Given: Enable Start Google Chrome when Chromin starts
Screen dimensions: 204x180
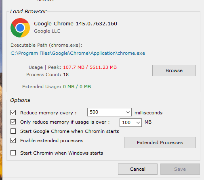Looking at the screenshot, I should click(13, 131).
